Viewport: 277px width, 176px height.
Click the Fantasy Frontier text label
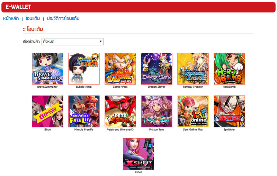[193, 87]
